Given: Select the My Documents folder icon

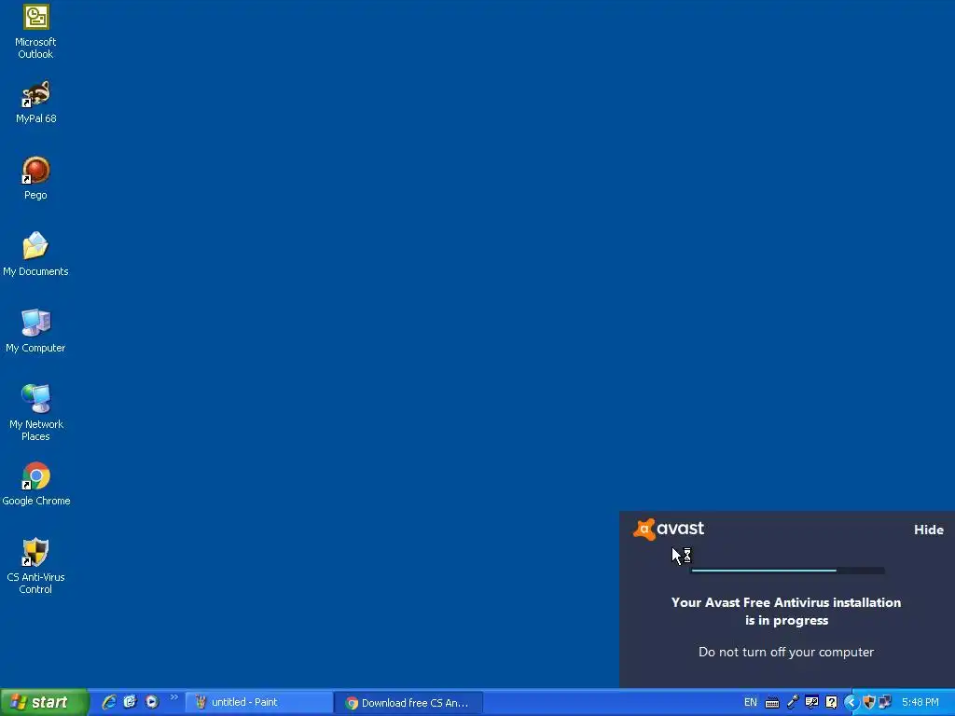Looking at the screenshot, I should (x=35, y=255).
